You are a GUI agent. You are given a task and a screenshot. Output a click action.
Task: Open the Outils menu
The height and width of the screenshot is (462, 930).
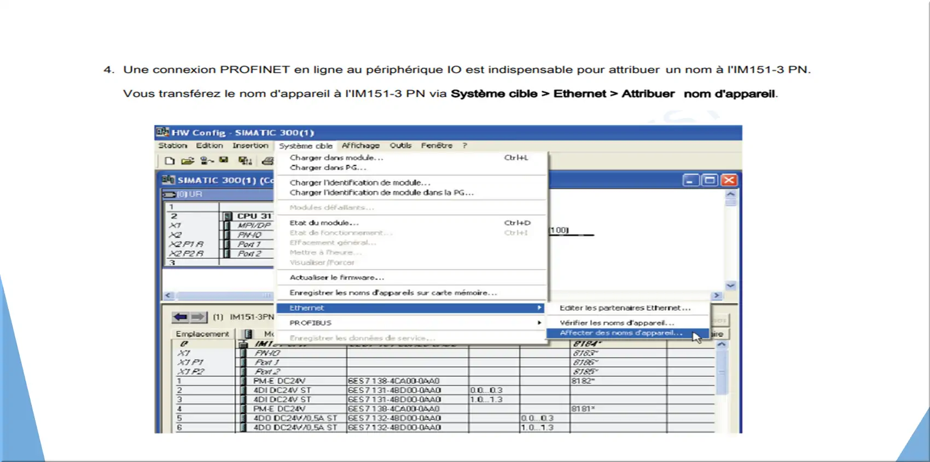pos(400,146)
